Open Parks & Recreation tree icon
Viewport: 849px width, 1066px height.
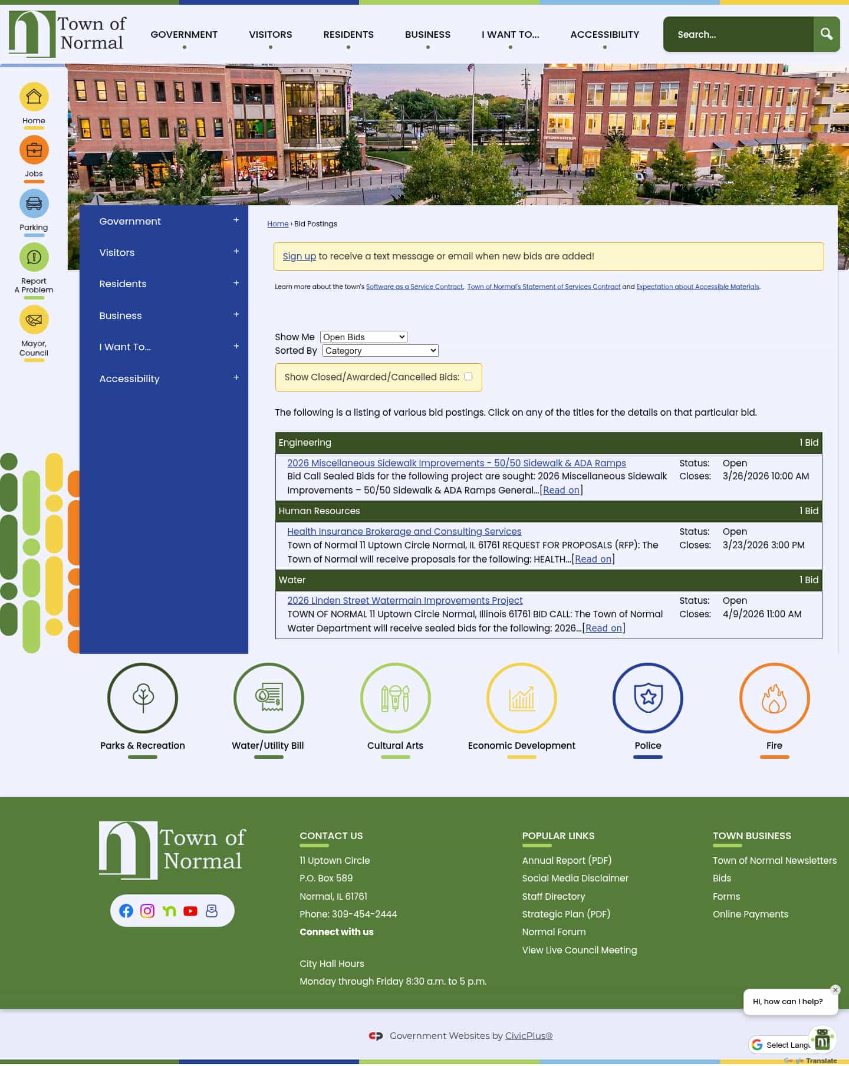(143, 698)
